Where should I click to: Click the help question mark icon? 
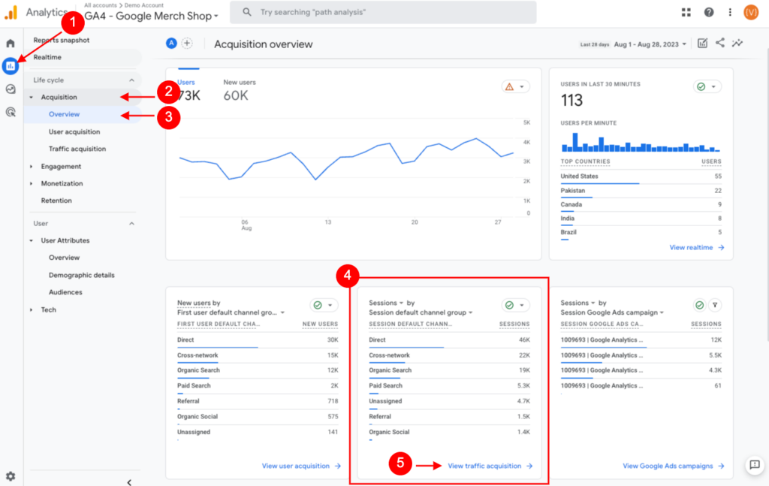pos(709,12)
